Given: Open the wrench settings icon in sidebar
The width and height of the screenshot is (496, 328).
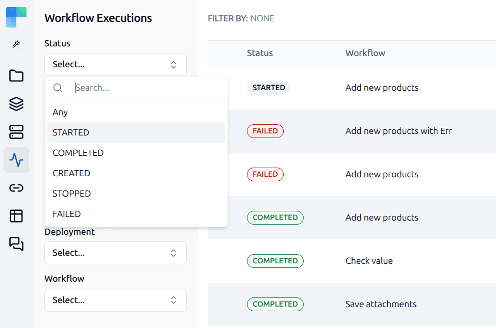Looking at the screenshot, I should [16, 44].
